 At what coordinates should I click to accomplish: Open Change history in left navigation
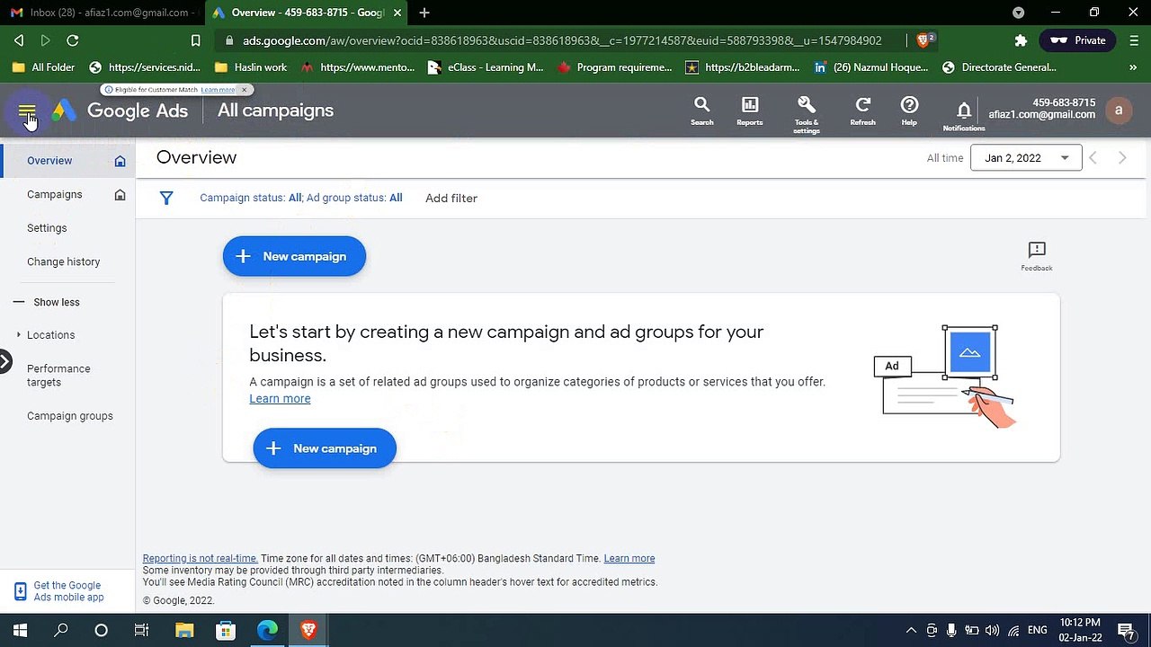pyautogui.click(x=64, y=261)
